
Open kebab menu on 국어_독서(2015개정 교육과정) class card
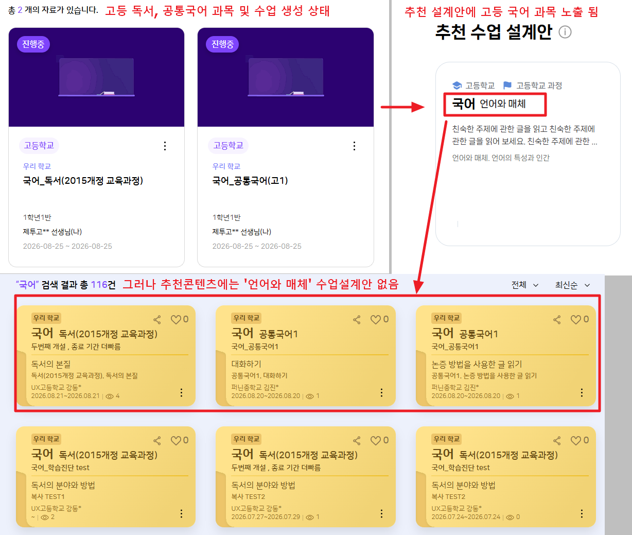165,146
